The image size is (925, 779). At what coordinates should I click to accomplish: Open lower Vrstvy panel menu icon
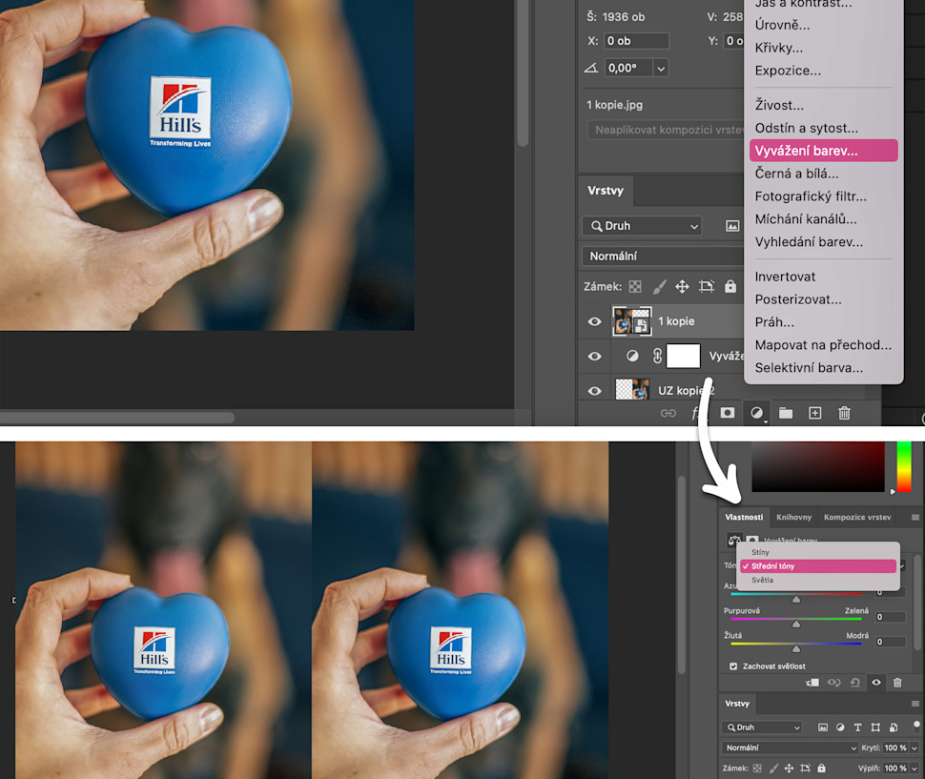915,704
